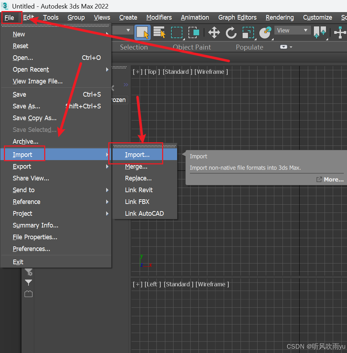Image resolution: width=347 pixels, height=353 pixels.
Task: Expand Reference submenu
Action: point(56,202)
